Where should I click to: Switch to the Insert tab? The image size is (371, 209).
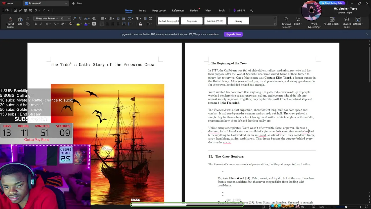(142, 10)
